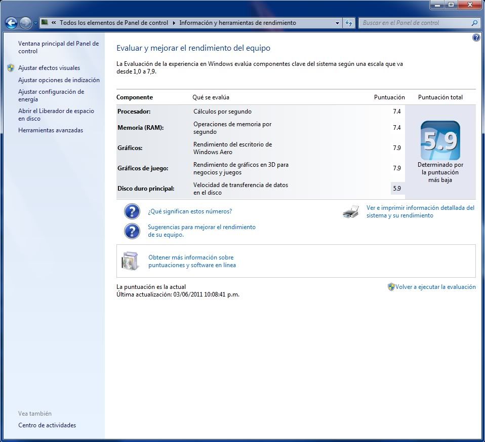Click the 'Memoria (RAM):' row label

coord(140,128)
